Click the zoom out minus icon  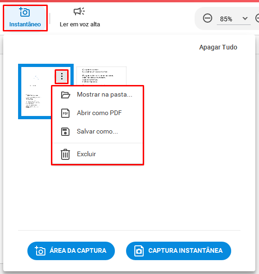point(208,18)
